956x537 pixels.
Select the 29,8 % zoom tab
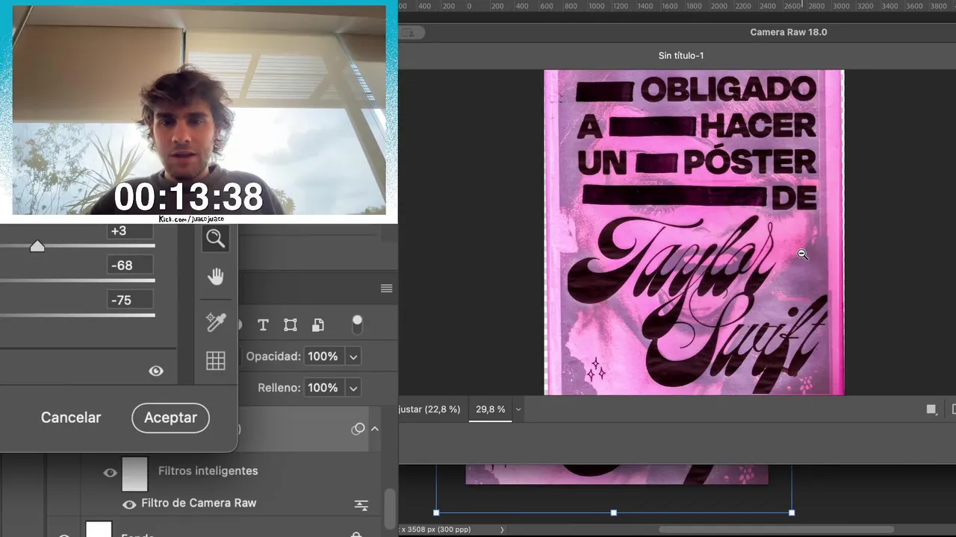pyautogui.click(x=491, y=409)
